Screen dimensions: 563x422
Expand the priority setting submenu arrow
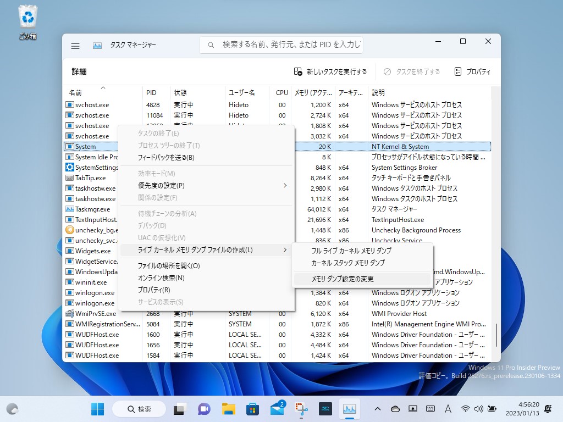click(x=285, y=186)
